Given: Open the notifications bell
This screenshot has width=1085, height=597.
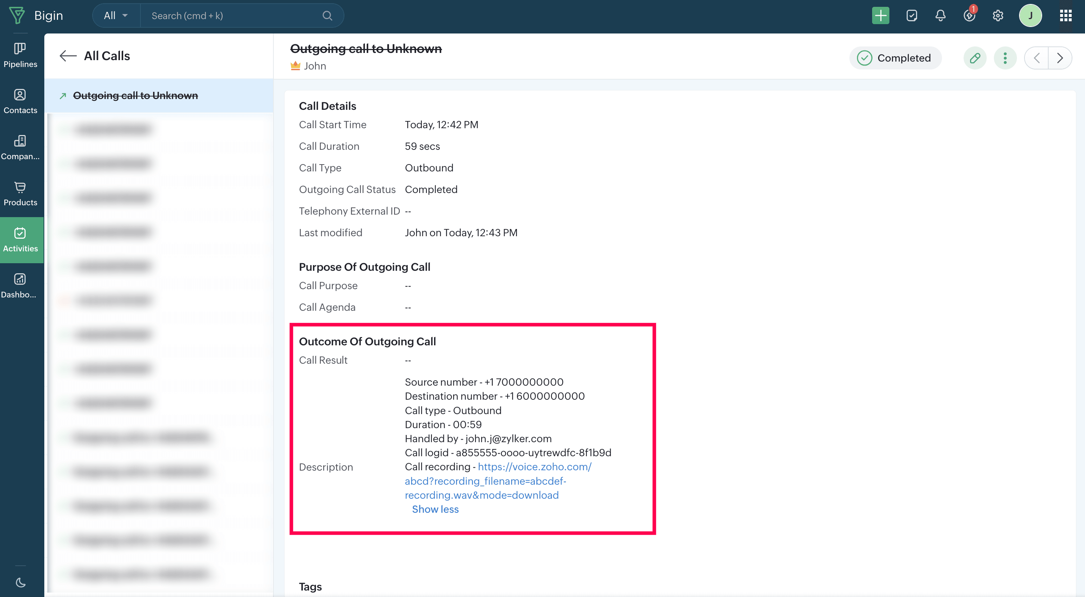Looking at the screenshot, I should pos(940,15).
